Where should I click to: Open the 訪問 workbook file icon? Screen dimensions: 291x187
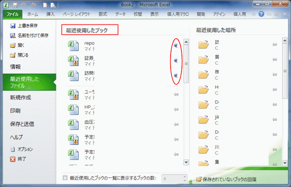(x=73, y=76)
